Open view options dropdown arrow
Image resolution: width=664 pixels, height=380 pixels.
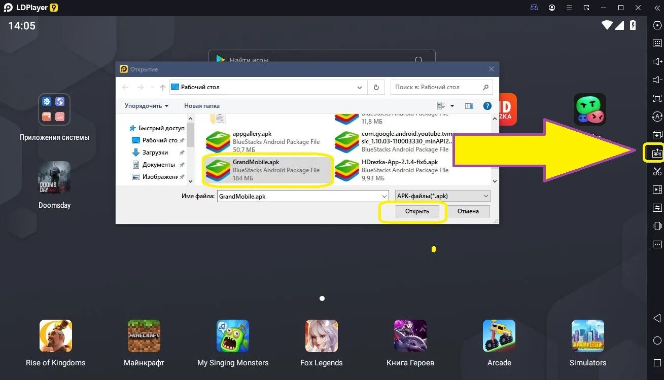[x=452, y=106]
